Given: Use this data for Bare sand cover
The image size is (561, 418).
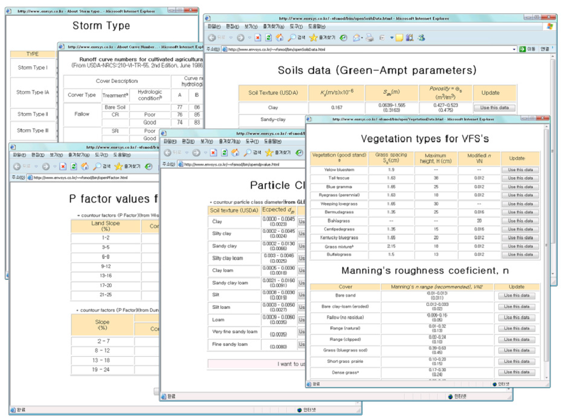Looking at the screenshot, I should (x=517, y=296).
